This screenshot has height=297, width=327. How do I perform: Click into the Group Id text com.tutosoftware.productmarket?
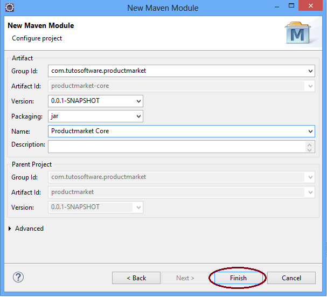click(x=99, y=71)
